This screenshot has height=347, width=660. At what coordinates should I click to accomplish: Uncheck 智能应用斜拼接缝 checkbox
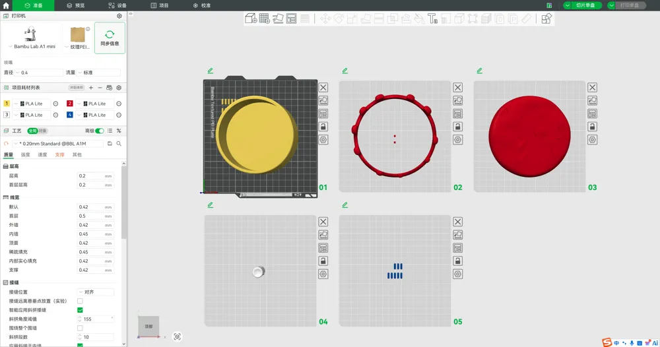point(80,310)
